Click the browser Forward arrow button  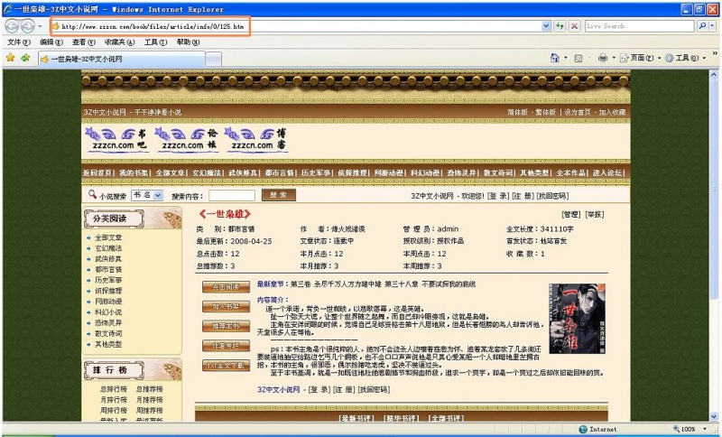(28, 26)
